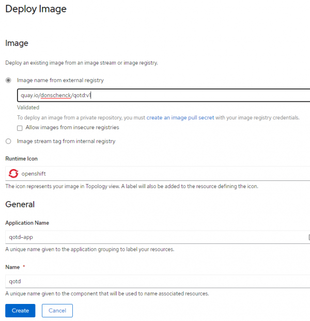Enable Allow images from insecure registries
The width and height of the screenshot is (310, 321).
tap(20, 128)
